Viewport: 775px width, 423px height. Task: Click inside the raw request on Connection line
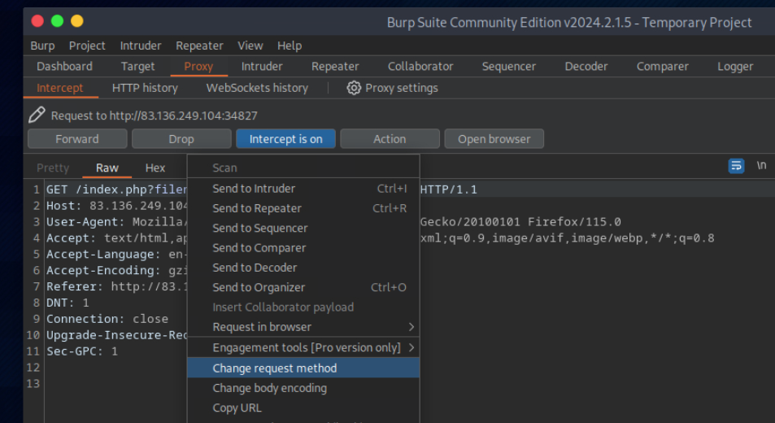pos(107,319)
